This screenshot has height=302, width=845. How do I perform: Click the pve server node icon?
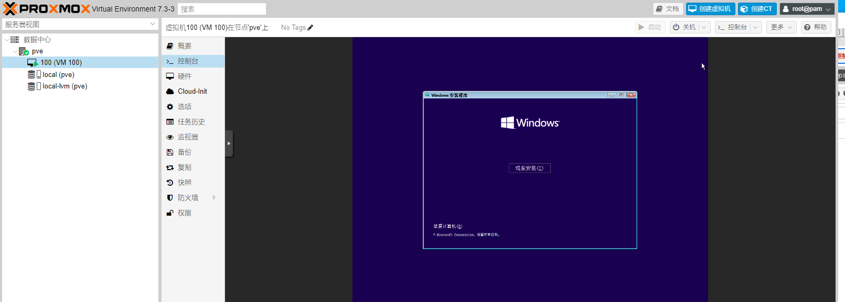tap(24, 51)
